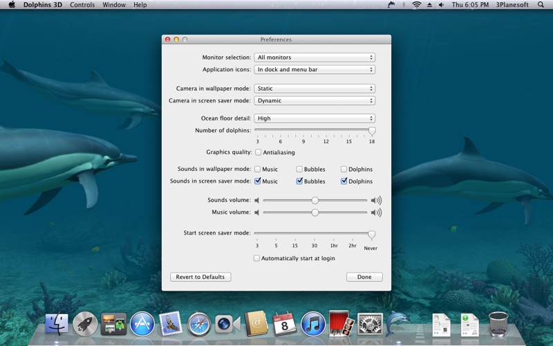Click Revert to Defaults button
The image size is (553, 346).
coord(200,277)
